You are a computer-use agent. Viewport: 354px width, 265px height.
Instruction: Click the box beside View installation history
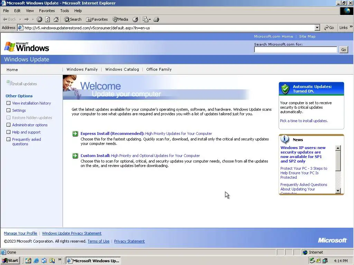pyautogui.click(x=8, y=103)
